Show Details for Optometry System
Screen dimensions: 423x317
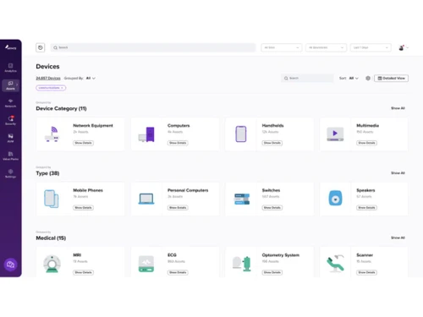point(272,272)
